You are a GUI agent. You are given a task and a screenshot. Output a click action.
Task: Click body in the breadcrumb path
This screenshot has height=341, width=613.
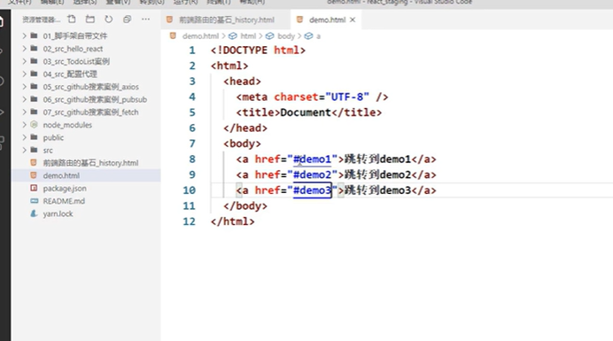click(286, 36)
